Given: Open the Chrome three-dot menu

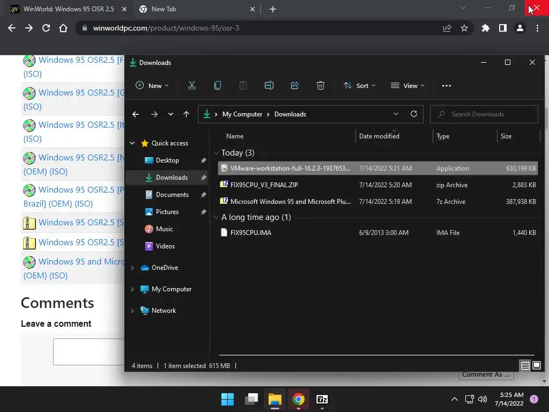Looking at the screenshot, I should (537, 28).
